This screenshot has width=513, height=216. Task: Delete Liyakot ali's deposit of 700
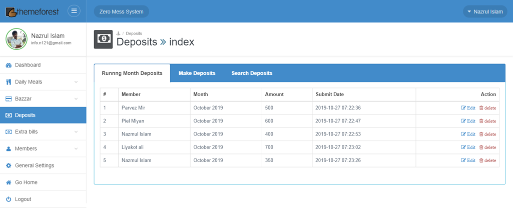click(487, 147)
